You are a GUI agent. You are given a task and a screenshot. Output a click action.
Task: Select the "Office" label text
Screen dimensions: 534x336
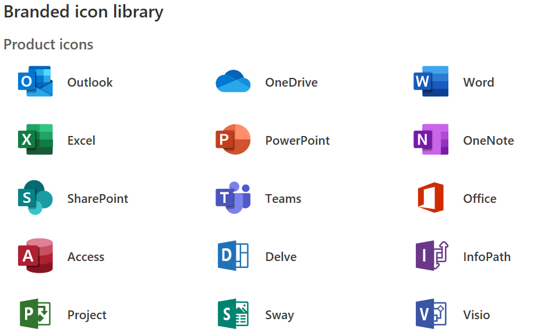480,199
